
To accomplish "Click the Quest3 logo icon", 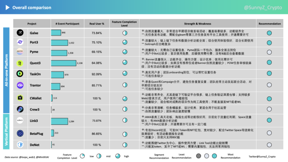I will (20, 63).
